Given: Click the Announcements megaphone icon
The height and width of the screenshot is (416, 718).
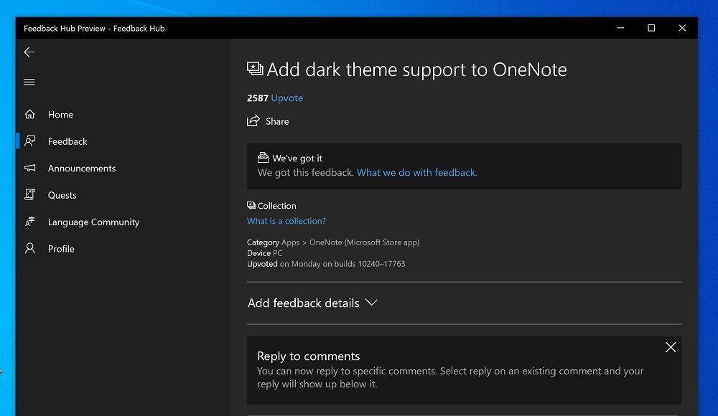Looking at the screenshot, I should pyautogui.click(x=29, y=168).
